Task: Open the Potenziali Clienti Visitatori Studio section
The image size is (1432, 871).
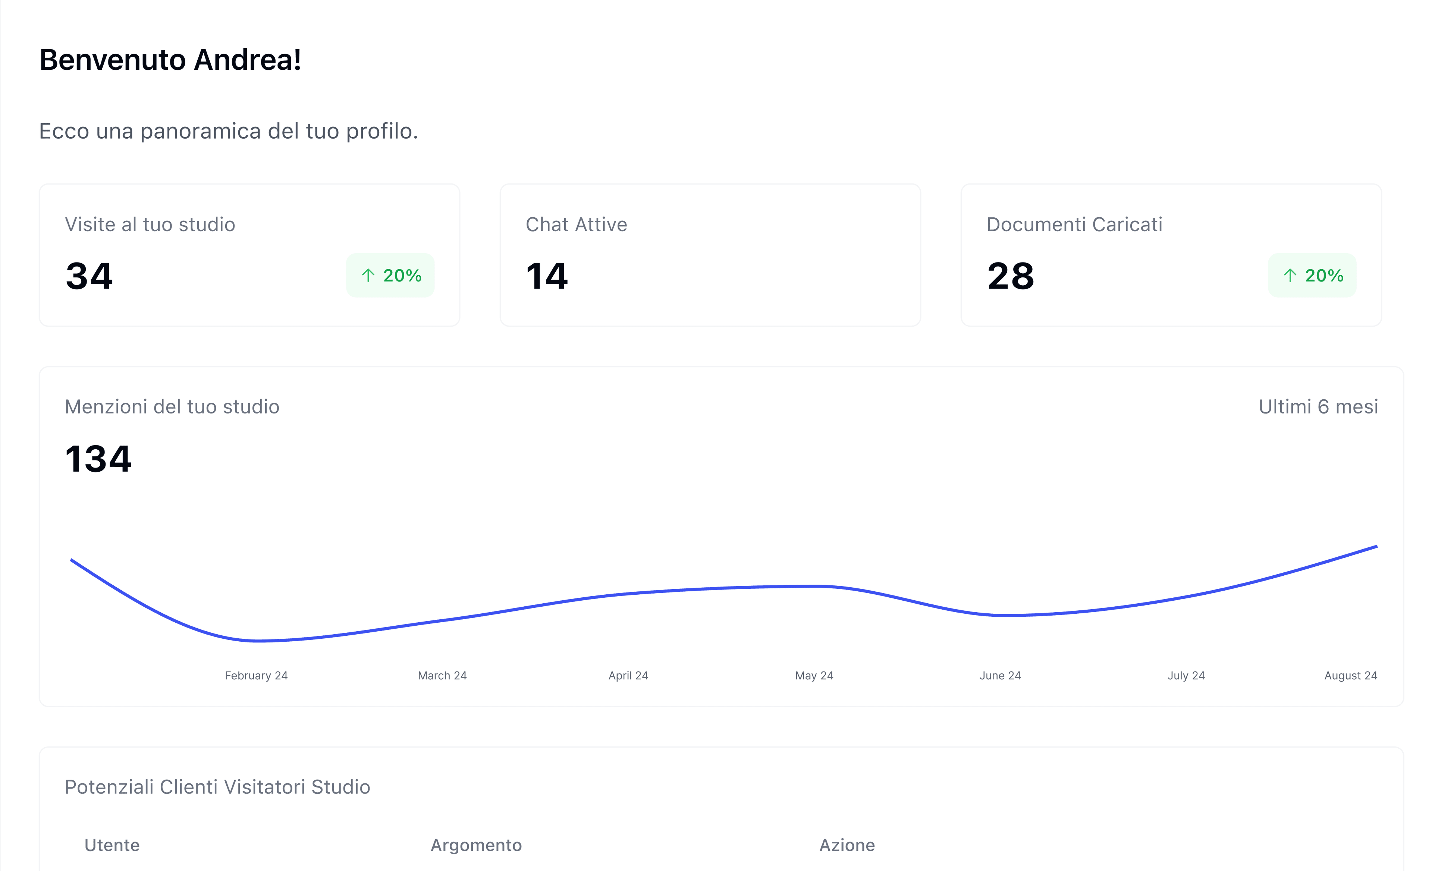Action: click(217, 787)
